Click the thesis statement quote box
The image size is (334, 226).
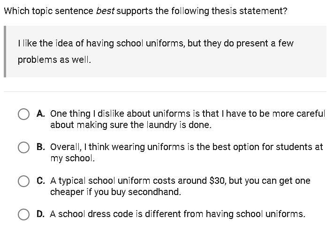click(165, 52)
